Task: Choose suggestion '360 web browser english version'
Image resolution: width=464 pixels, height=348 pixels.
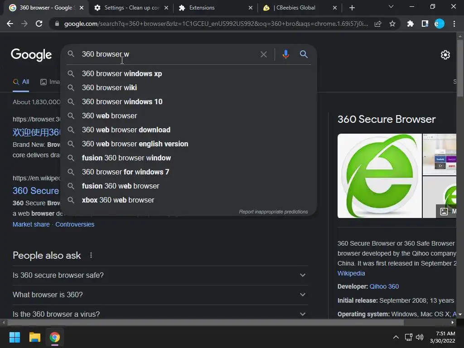Action: [189, 144]
